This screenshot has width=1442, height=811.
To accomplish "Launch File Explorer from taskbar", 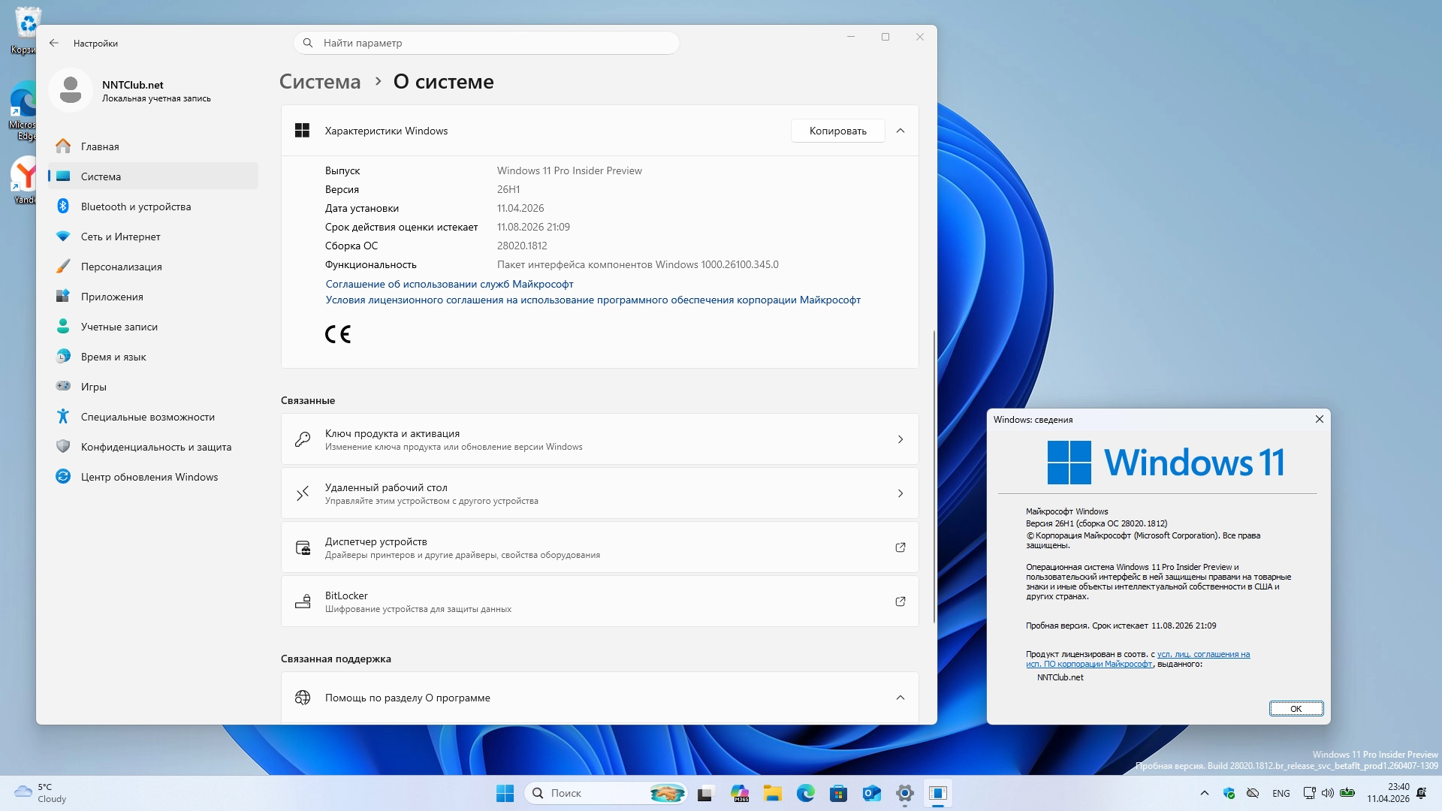I will (x=772, y=793).
